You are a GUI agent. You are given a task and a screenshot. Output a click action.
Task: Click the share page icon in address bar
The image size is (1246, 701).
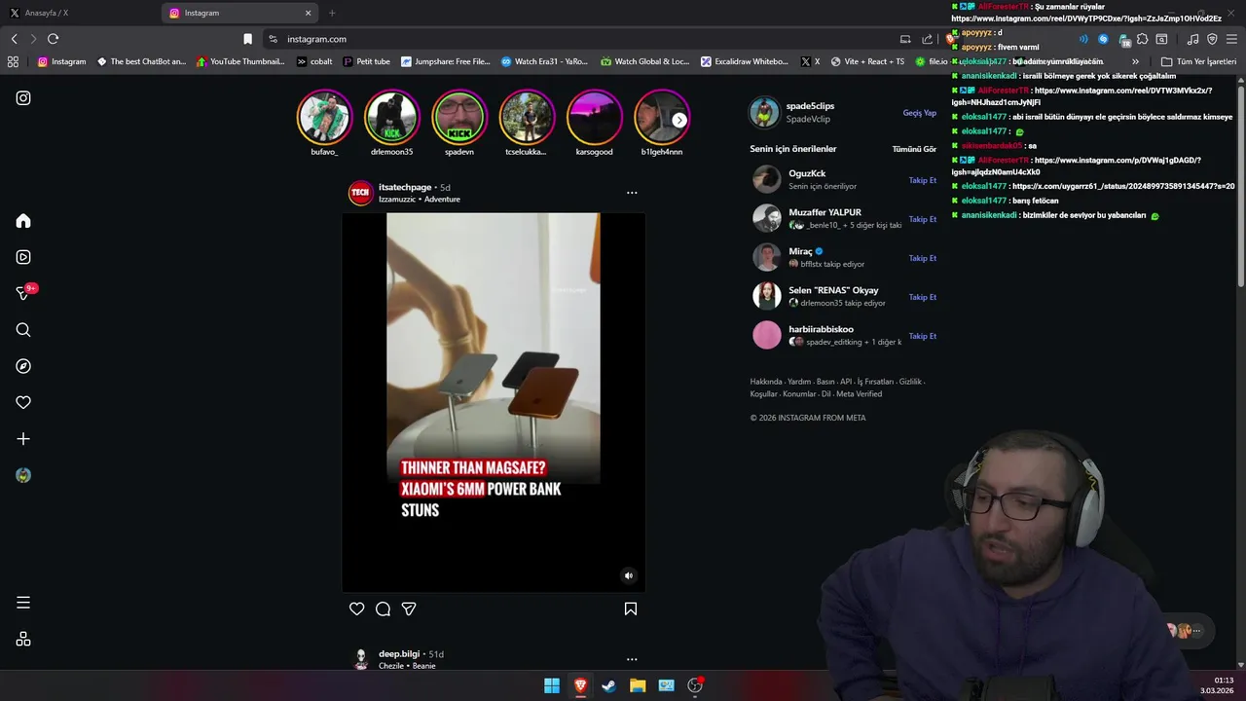[x=927, y=39]
